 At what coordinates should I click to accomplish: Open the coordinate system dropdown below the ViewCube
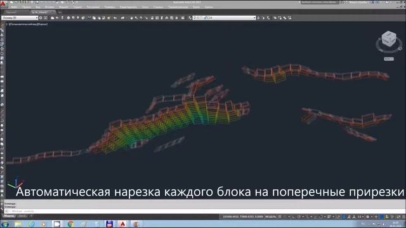389,59
